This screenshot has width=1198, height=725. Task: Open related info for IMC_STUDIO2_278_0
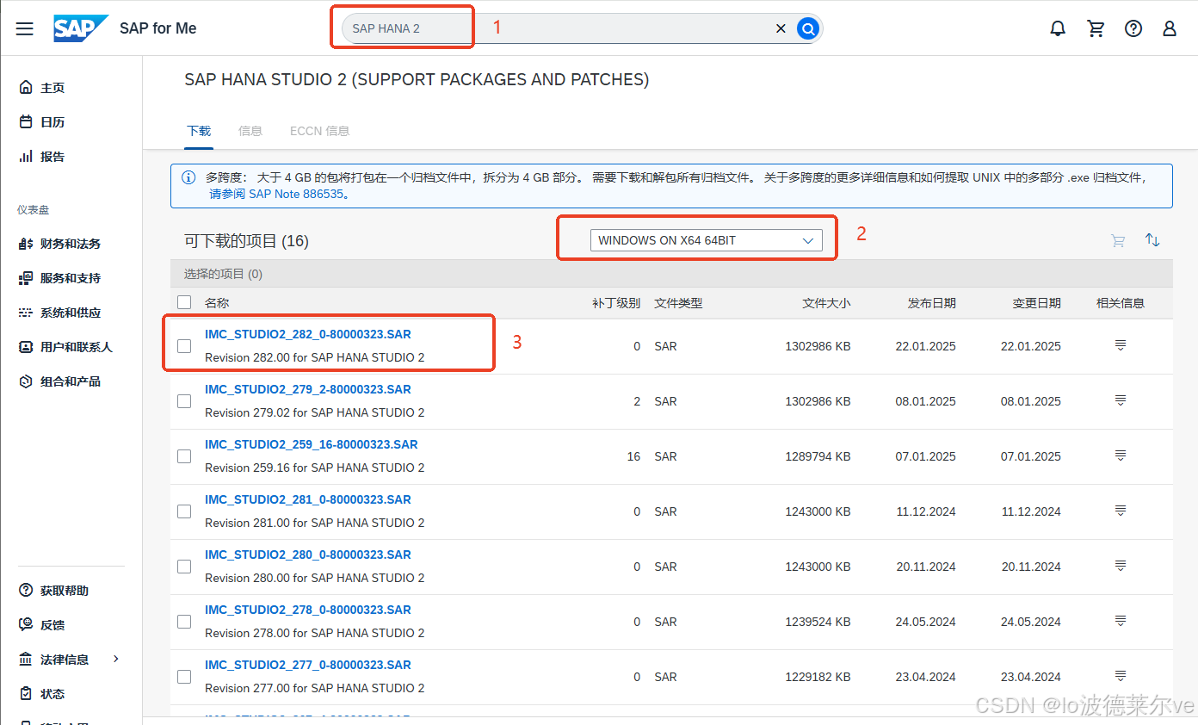[1121, 621]
